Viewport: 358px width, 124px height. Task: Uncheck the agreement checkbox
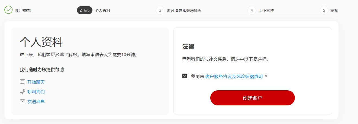coord(185,76)
